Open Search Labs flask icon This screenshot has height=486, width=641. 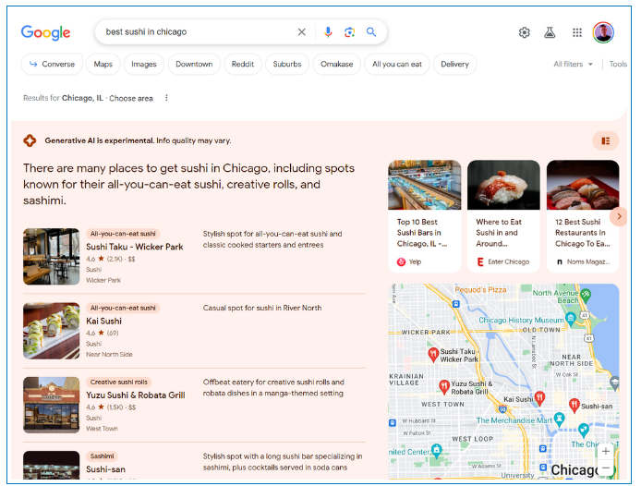[x=550, y=32]
